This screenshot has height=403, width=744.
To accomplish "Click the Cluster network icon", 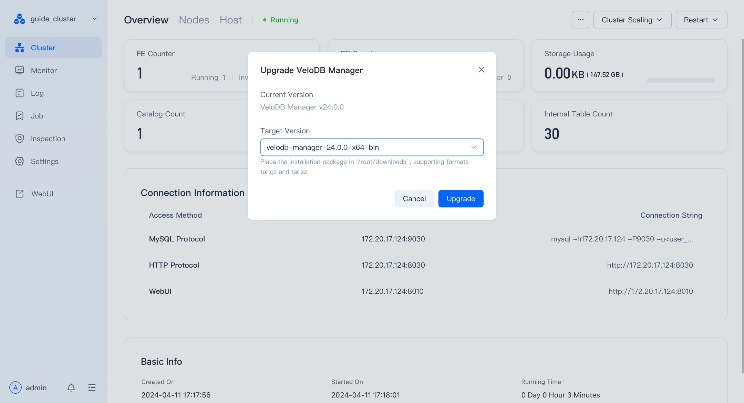I will point(20,48).
